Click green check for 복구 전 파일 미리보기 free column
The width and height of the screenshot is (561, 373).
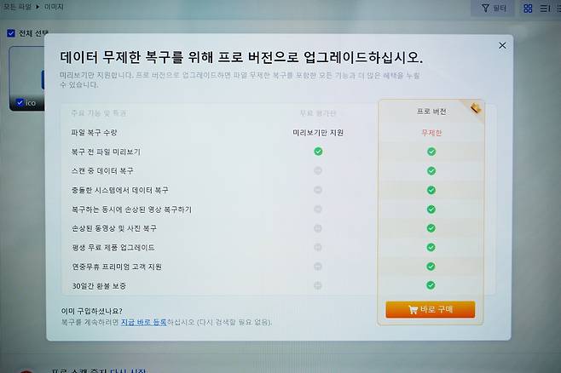(318, 152)
